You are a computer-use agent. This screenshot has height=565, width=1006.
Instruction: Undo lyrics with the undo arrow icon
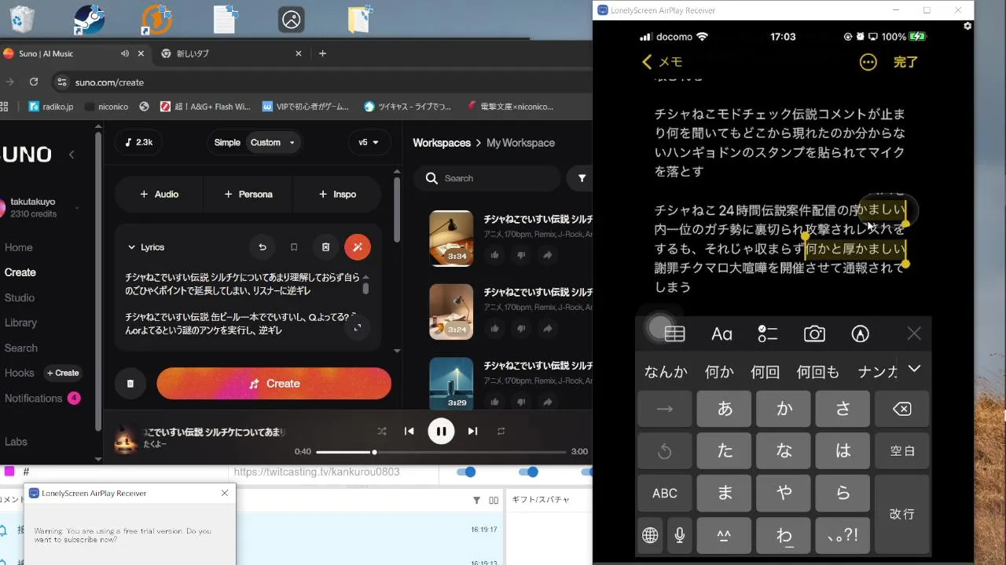click(263, 247)
